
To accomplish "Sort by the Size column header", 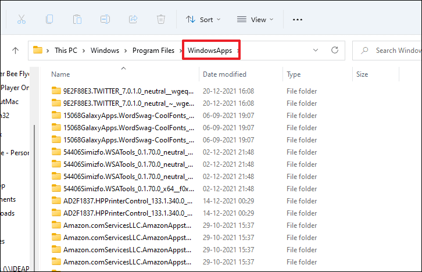I will pyautogui.click(x=362, y=74).
